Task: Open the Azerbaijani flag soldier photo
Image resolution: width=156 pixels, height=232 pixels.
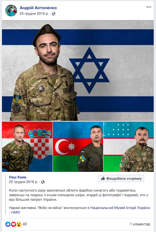Action: [x=78, y=147]
